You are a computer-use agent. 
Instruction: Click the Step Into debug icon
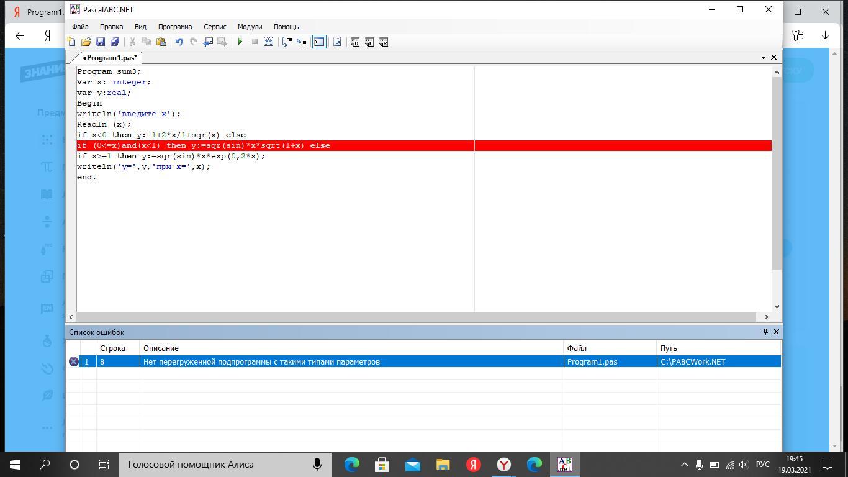tap(301, 42)
